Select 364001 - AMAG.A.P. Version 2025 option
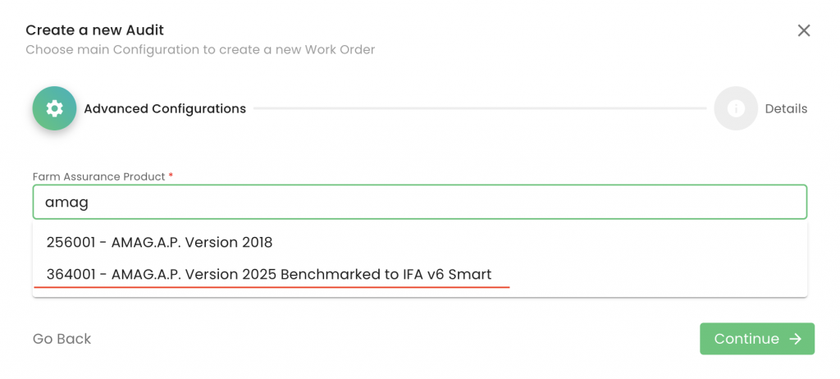The width and height of the screenshot is (840, 379). point(269,274)
